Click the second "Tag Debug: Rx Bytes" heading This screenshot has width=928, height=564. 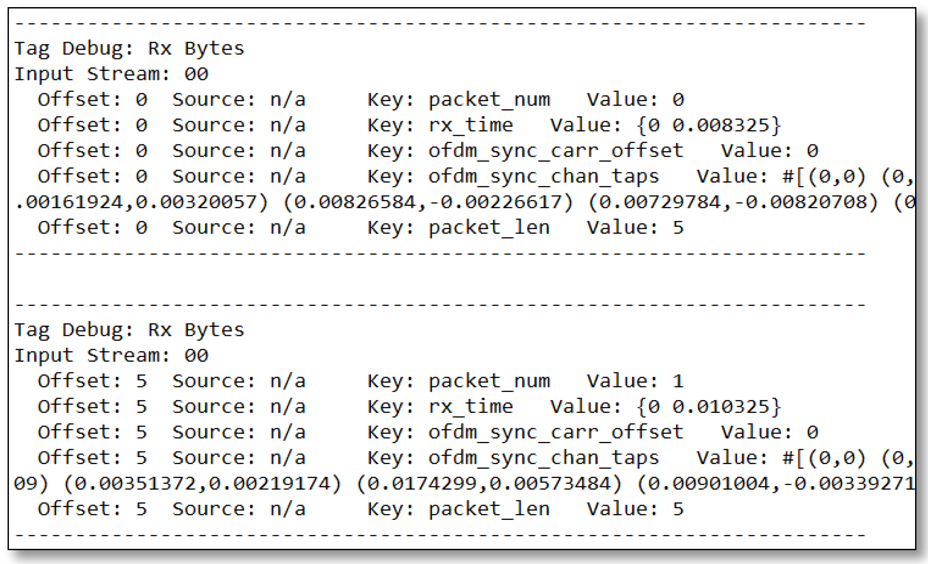tap(129, 330)
